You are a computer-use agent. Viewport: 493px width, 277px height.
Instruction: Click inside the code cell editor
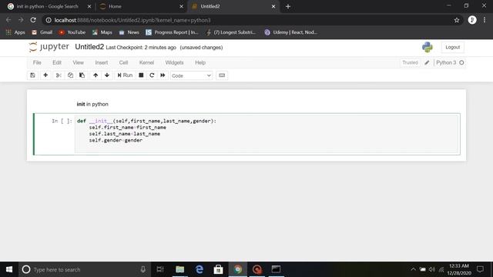click(x=267, y=134)
